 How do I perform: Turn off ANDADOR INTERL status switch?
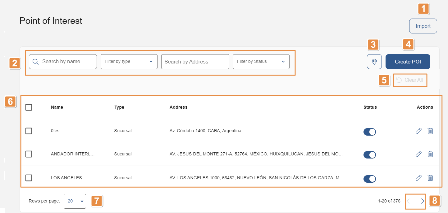pos(370,154)
